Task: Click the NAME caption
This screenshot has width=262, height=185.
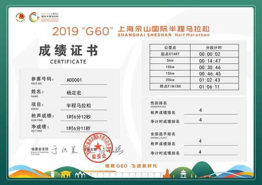Action: pyautogui.click(x=35, y=96)
